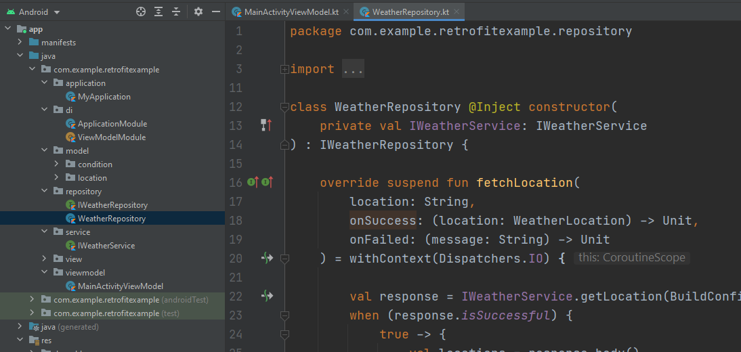This screenshot has width=741, height=352.
Task: Expand the condition package arrow
Action: tap(57, 164)
